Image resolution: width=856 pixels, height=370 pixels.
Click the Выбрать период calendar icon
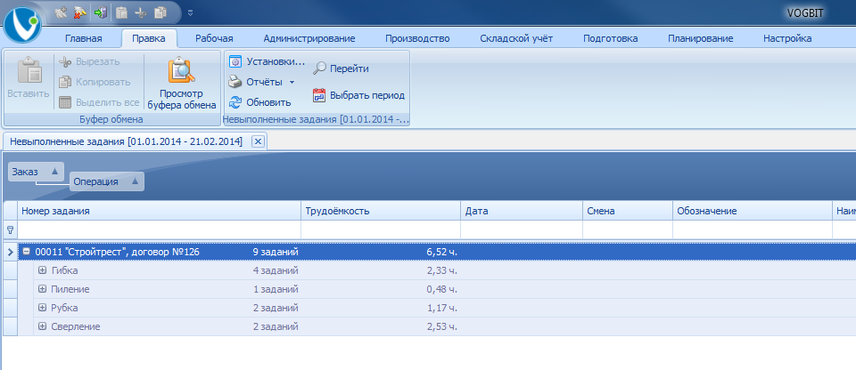[319, 95]
